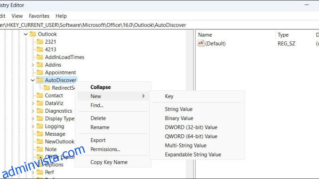Click the Contact folder icon

pos(40,95)
